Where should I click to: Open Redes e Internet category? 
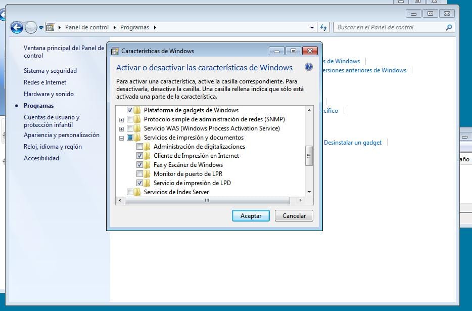coord(45,82)
